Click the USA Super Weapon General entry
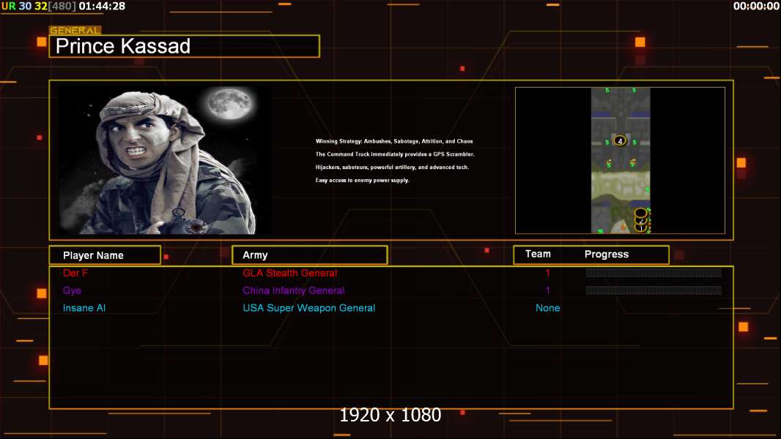Screen dimensions: 781x439 (x=308, y=308)
